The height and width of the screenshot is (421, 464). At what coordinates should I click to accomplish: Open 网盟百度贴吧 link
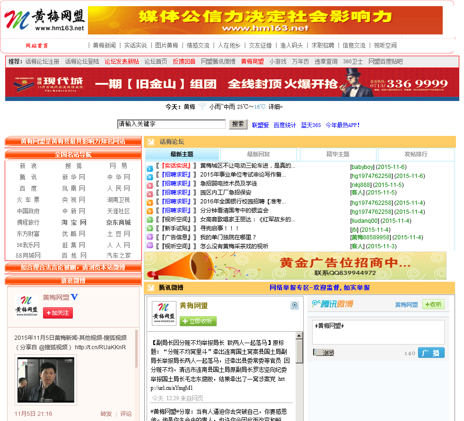click(x=385, y=62)
